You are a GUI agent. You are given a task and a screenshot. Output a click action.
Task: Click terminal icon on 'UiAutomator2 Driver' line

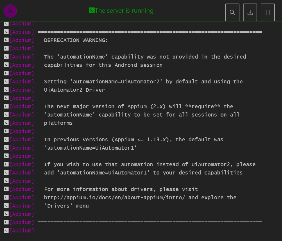(6, 90)
